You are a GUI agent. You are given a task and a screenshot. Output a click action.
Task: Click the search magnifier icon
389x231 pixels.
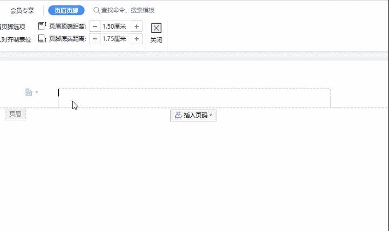click(97, 10)
